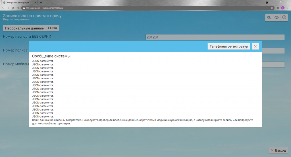Switch to the ЕСИА tab
Image resolution: width=291 pixels, height=157 pixels.
tap(53, 28)
